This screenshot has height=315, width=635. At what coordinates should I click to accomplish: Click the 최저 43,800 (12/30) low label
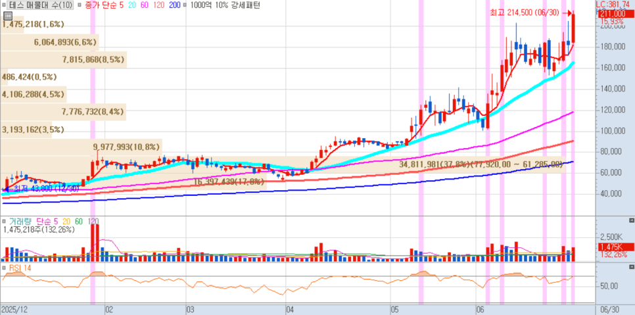click(x=47, y=189)
